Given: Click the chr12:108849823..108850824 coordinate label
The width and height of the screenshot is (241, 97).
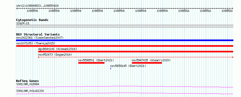Looking at the screenshot, I should coord(37,6).
